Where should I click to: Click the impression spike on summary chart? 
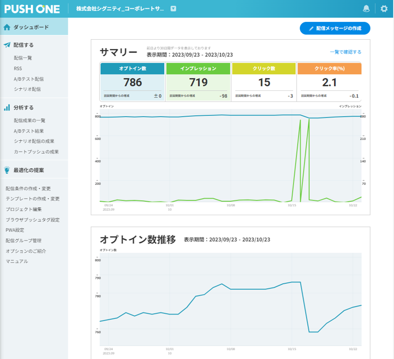point(301,120)
